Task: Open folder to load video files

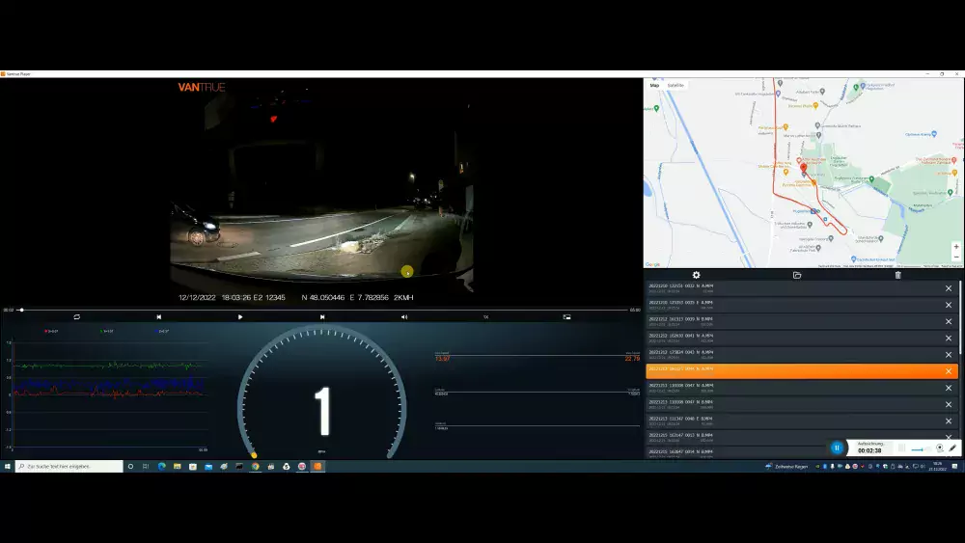Action: [x=797, y=275]
